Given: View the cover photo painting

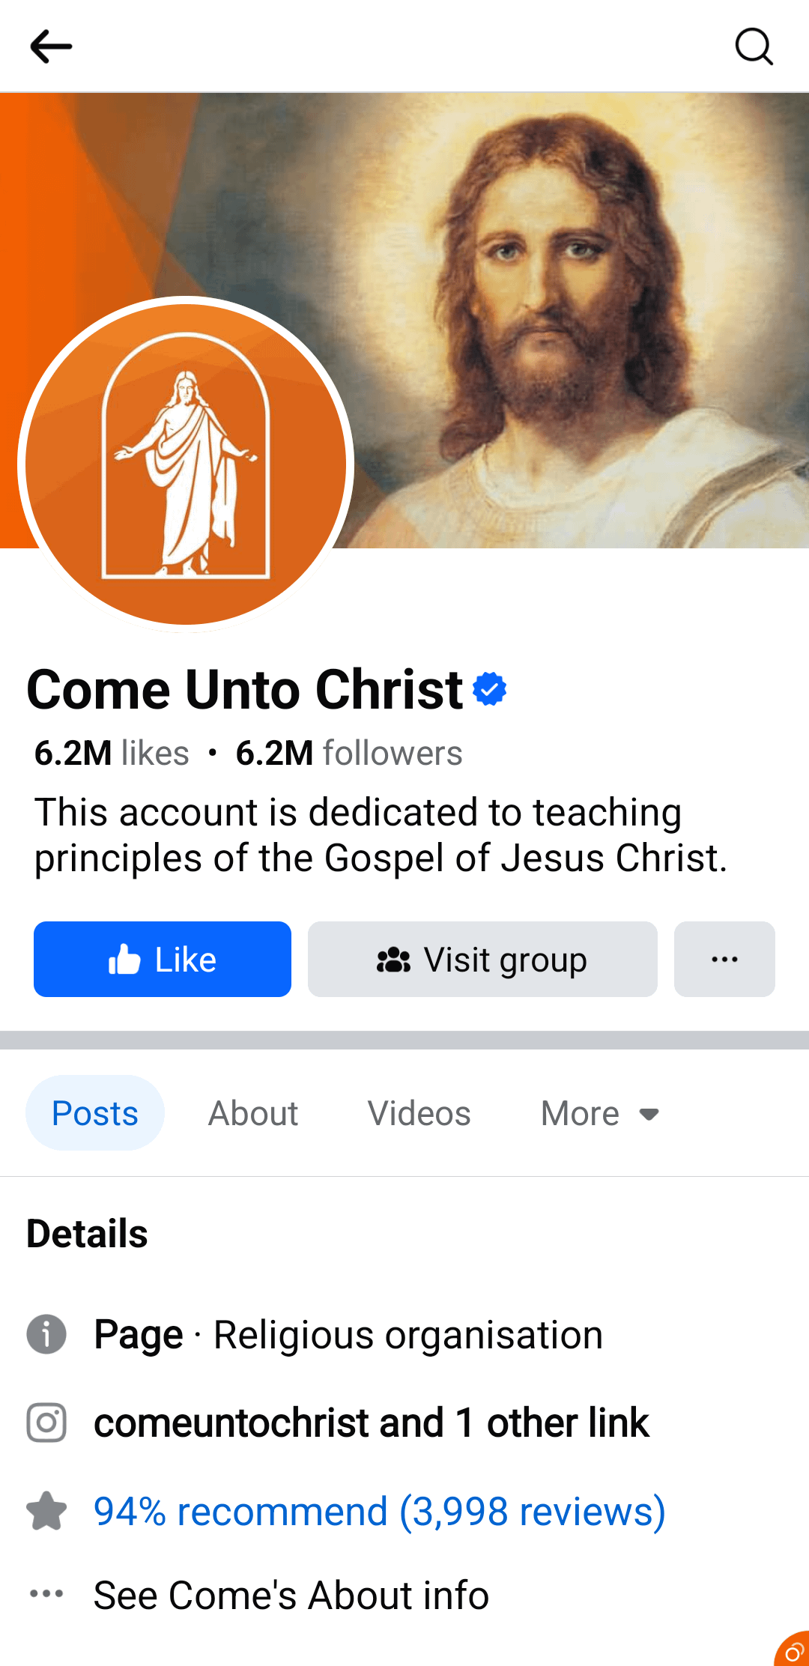Looking at the screenshot, I should click(x=569, y=300).
